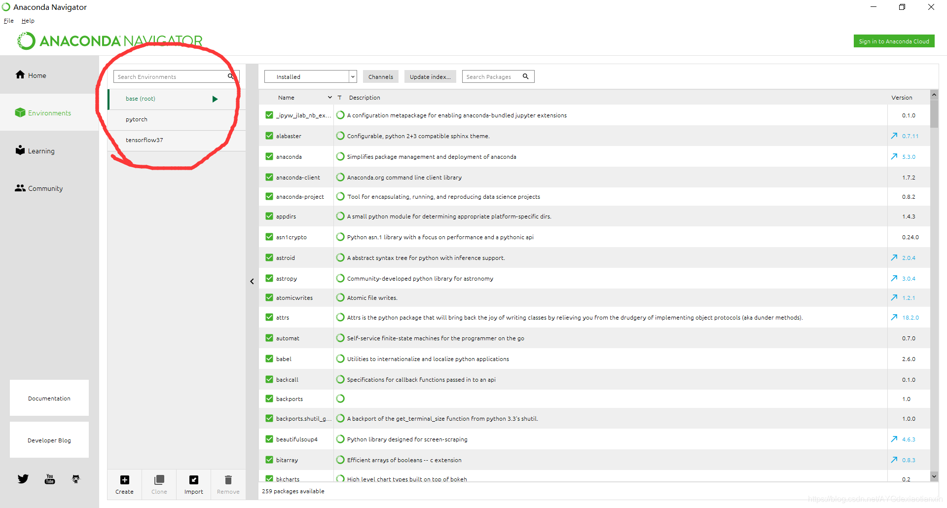The width and height of the screenshot is (947, 508).
Task: Open the Home section
Action: tap(31, 75)
